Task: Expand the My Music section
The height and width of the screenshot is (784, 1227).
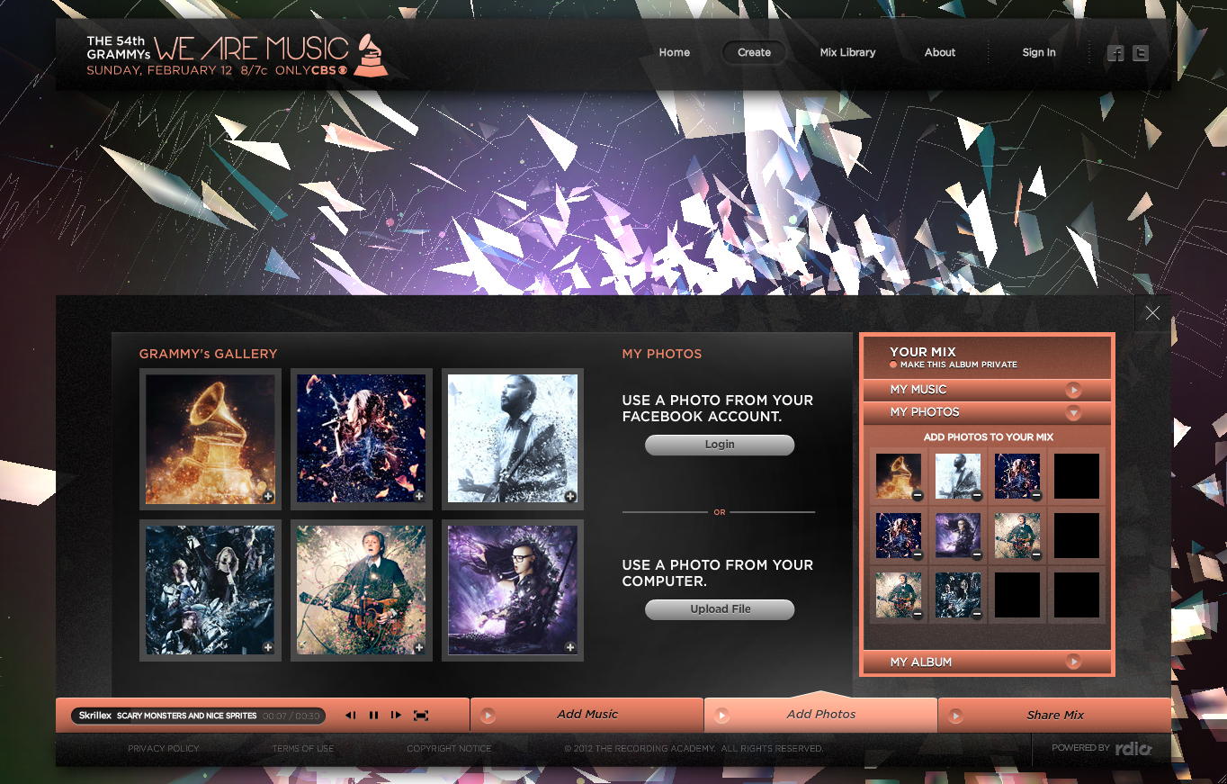Action: pyautogui.click(x=1073, y=390)
